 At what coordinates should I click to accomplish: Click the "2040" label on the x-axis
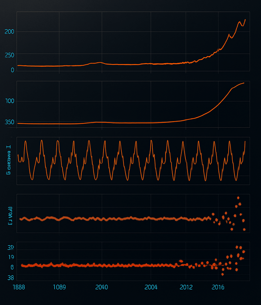point(101,287)
